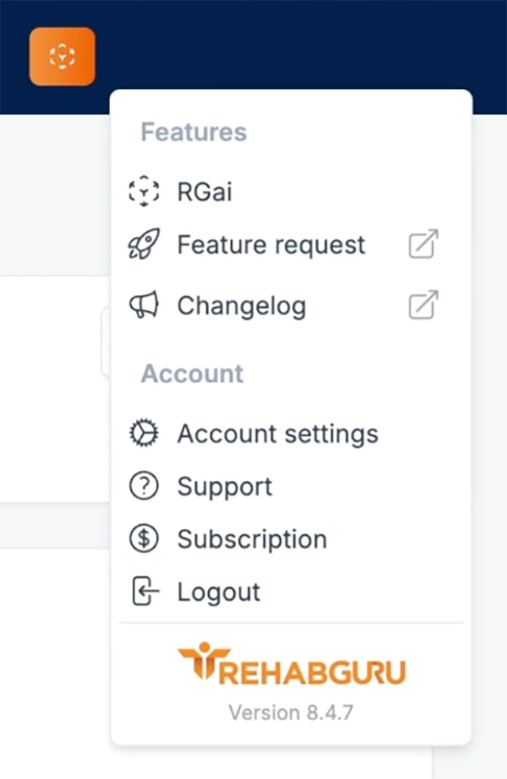
Task: Click the question mark Support icon
Action: (x=144, y=487)
